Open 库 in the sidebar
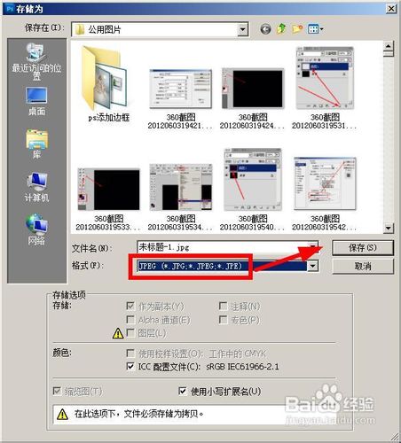The height and width of the screenshot is (443, 401). pyautogui.click(x=36, y=144)
